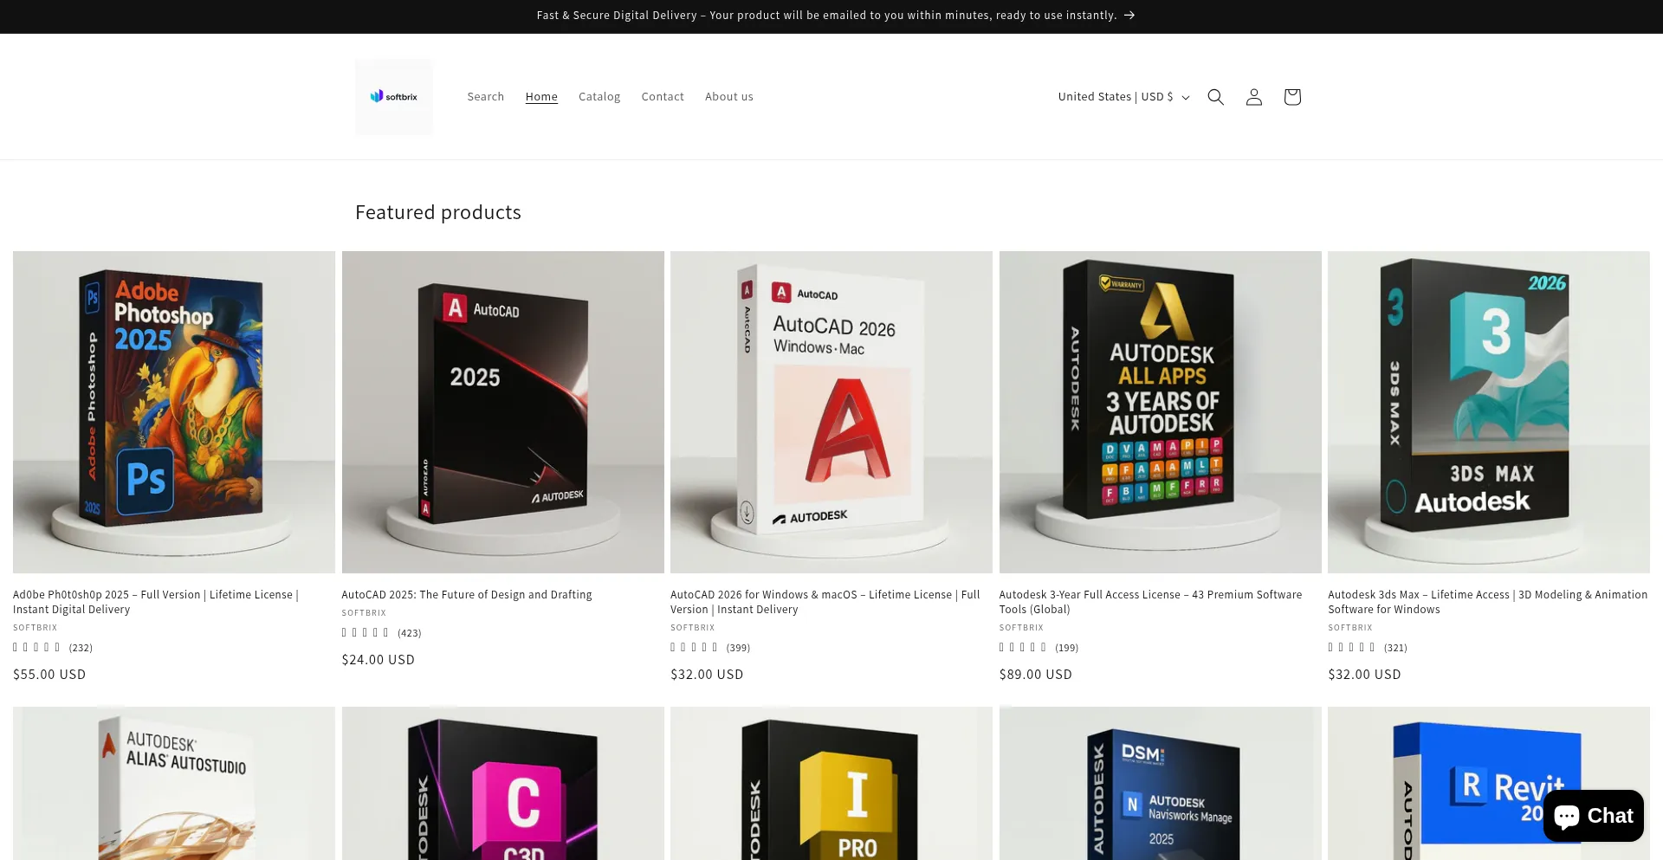This screenshot has width=1663, height=860.
Task: Open Navisworks Manage 2025 product image
Action: coord(1161,784)
